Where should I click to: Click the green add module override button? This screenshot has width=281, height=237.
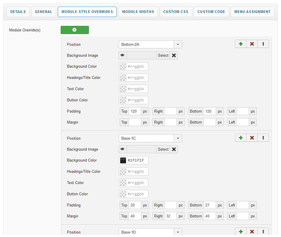tap(74, 30)
